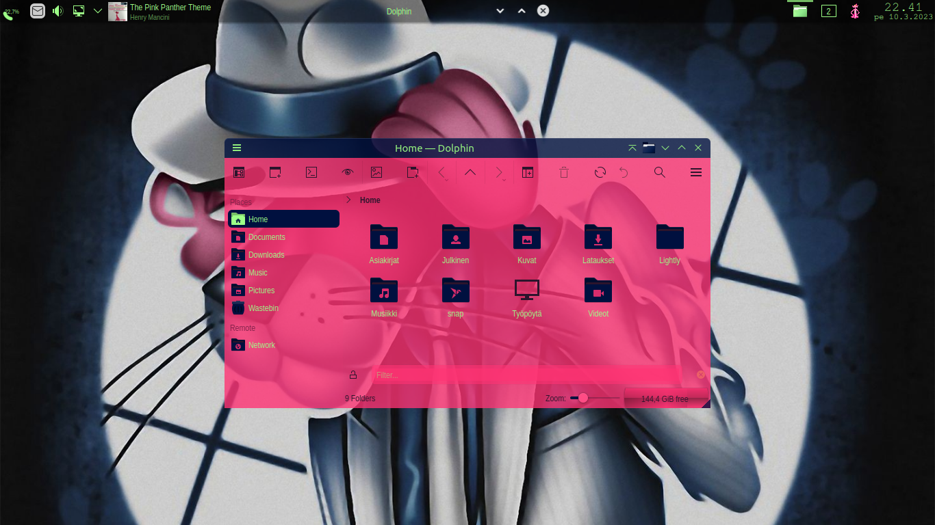Select the Musiikki folder
Viewport: 935px width, 525px height.
(x=384, y=298)
